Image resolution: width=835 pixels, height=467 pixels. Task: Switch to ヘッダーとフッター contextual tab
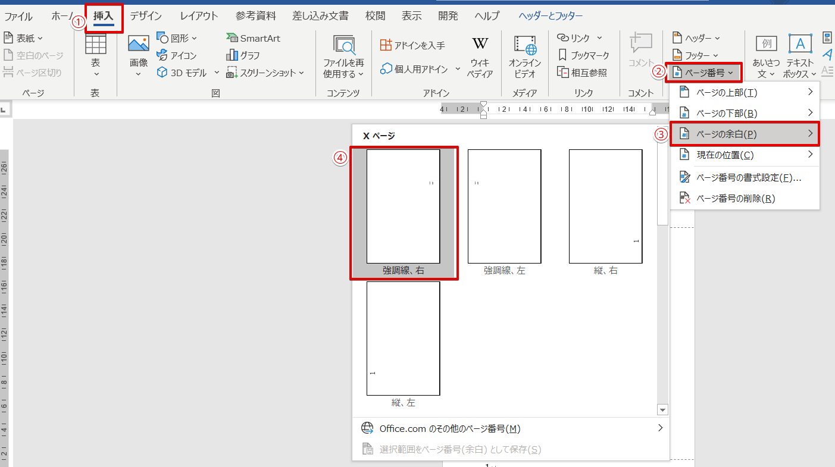point(551,16)
